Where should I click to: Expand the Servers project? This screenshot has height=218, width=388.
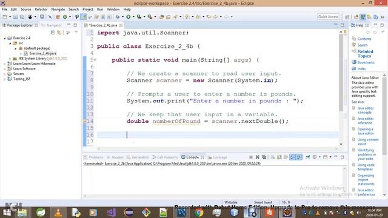click(x=4, y=74)
